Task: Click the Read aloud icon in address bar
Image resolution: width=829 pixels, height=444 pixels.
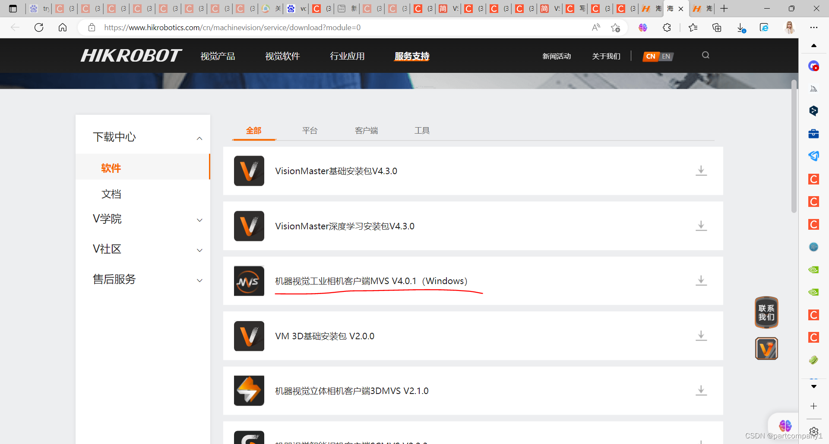Action: click(x=596, y=28)
